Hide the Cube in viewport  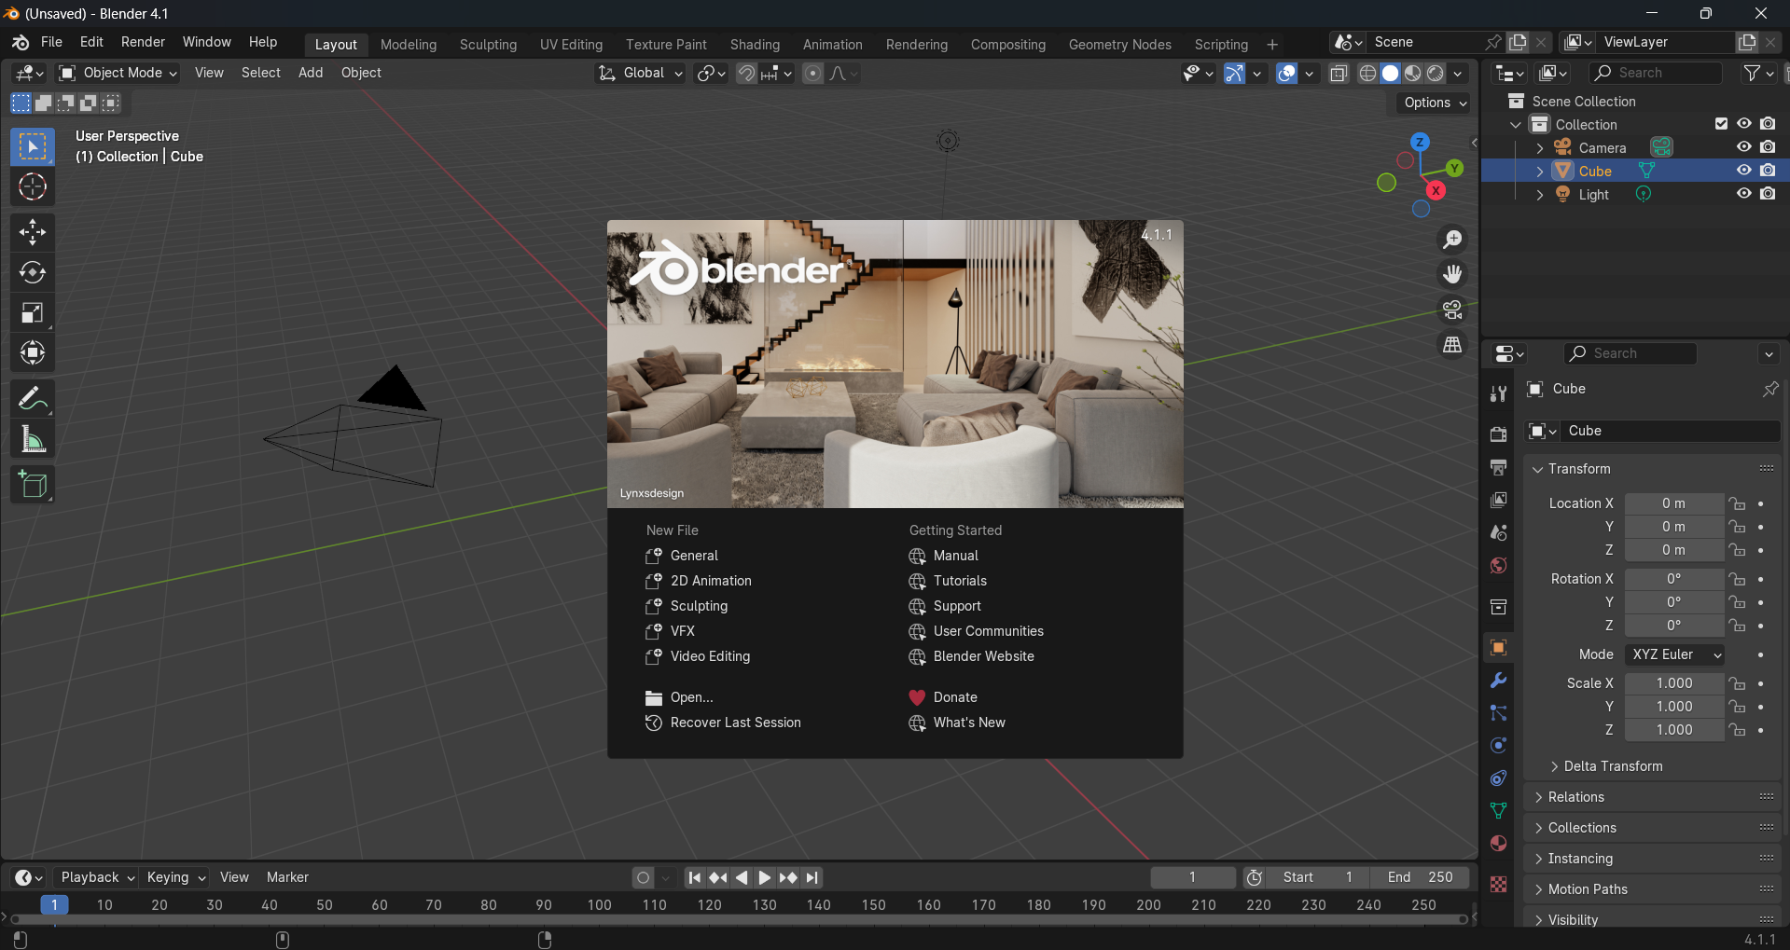click(x=1743, y=171)
